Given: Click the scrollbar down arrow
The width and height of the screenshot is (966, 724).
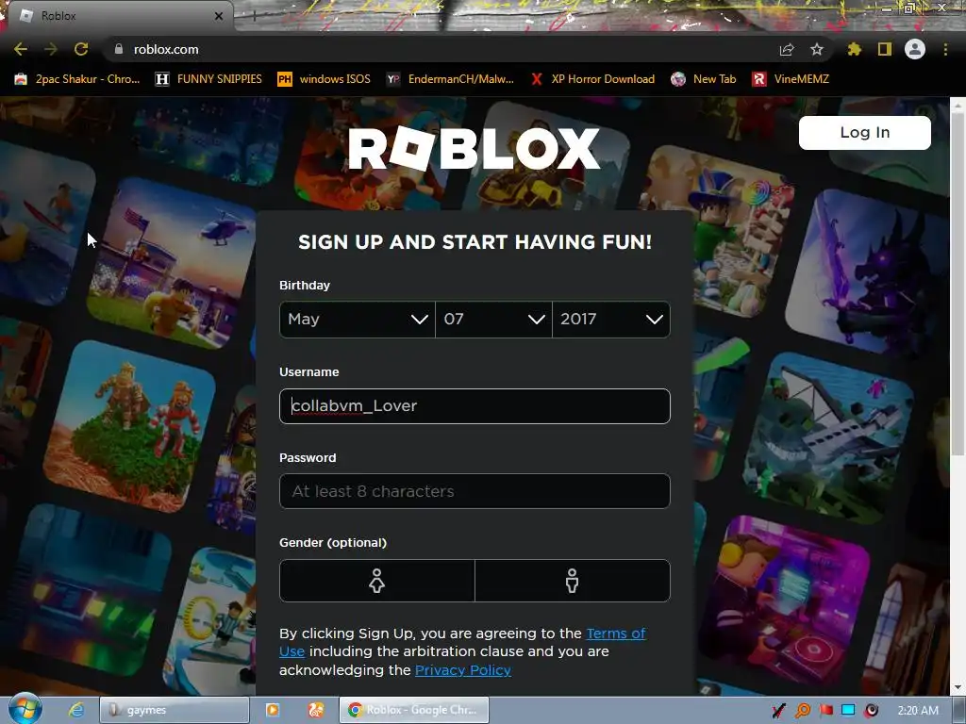Looking at the screenshot, I should (958, 687).
